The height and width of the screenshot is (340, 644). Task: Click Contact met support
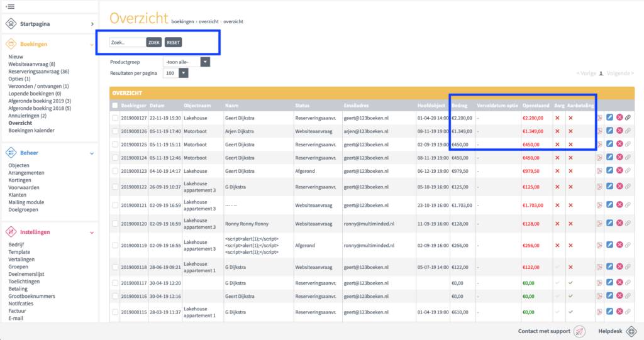[544, 331]
